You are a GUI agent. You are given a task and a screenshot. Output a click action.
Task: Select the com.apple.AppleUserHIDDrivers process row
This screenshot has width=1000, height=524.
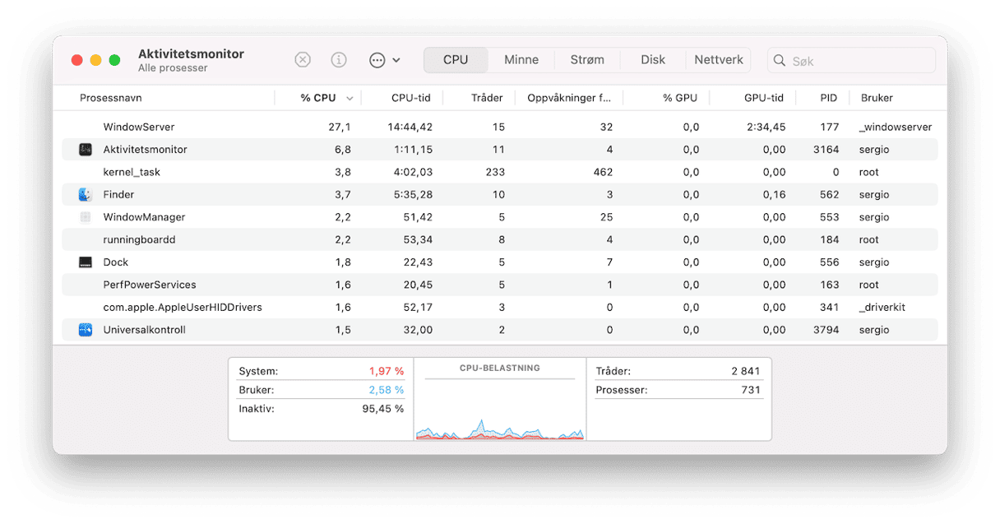pos(500,307)
